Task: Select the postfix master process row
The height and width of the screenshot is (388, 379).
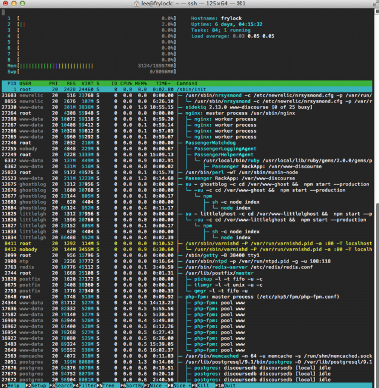Action: pos(187,273)
